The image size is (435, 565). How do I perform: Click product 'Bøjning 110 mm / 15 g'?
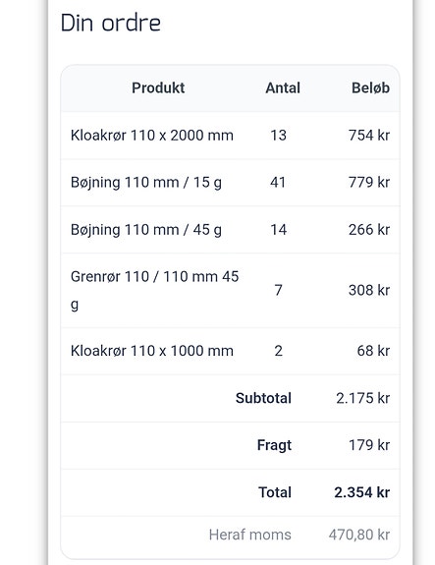146,183
